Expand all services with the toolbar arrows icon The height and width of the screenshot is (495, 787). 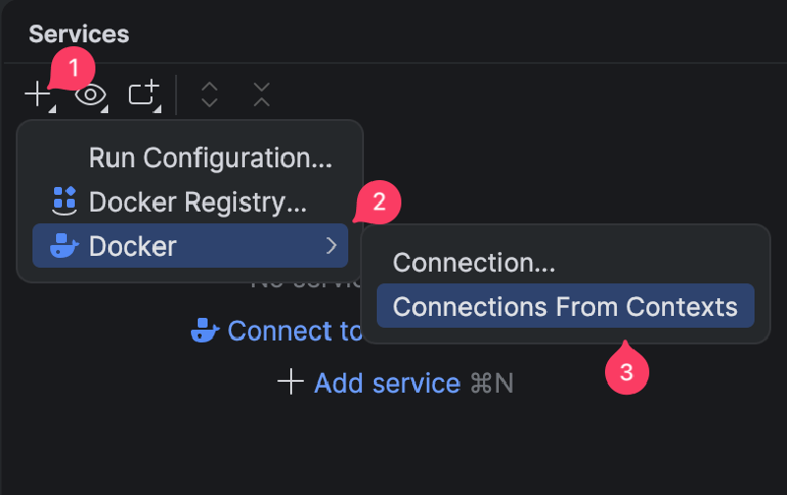[x=209, y=94]
